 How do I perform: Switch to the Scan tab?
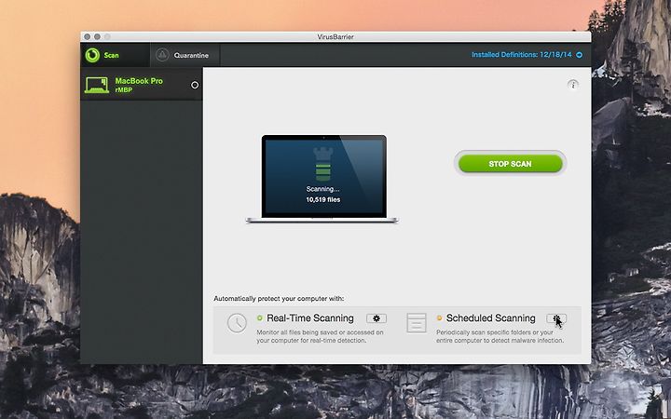tap(116, 55)
